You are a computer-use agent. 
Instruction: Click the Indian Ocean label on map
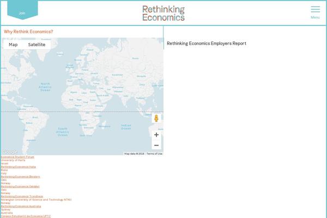click(126, 127)
